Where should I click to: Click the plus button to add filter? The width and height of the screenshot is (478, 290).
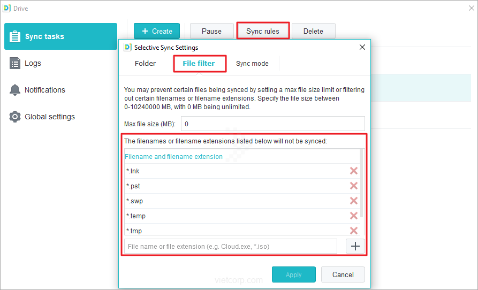355,246
